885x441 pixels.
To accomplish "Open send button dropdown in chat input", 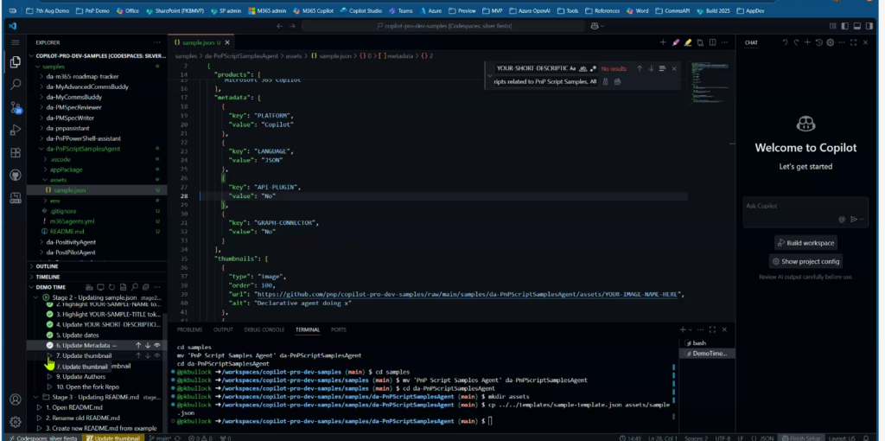I will [862, 219].
